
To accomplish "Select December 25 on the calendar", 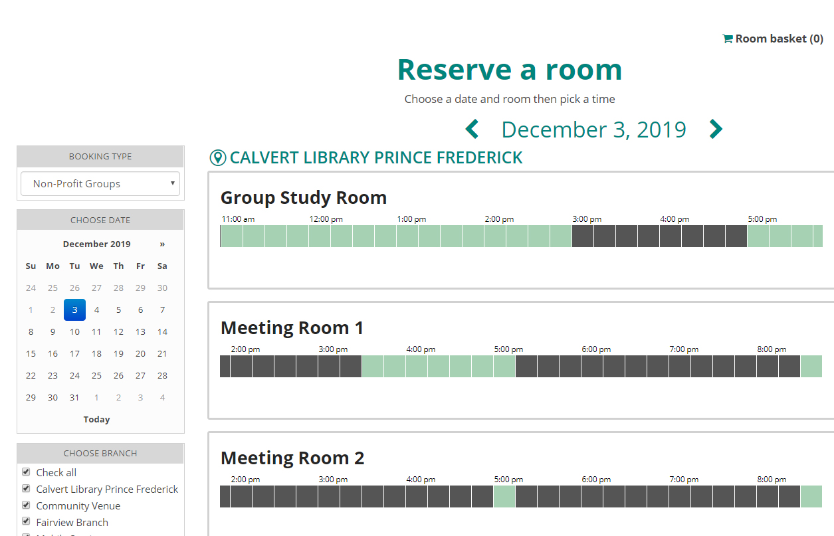I will 96,375.
